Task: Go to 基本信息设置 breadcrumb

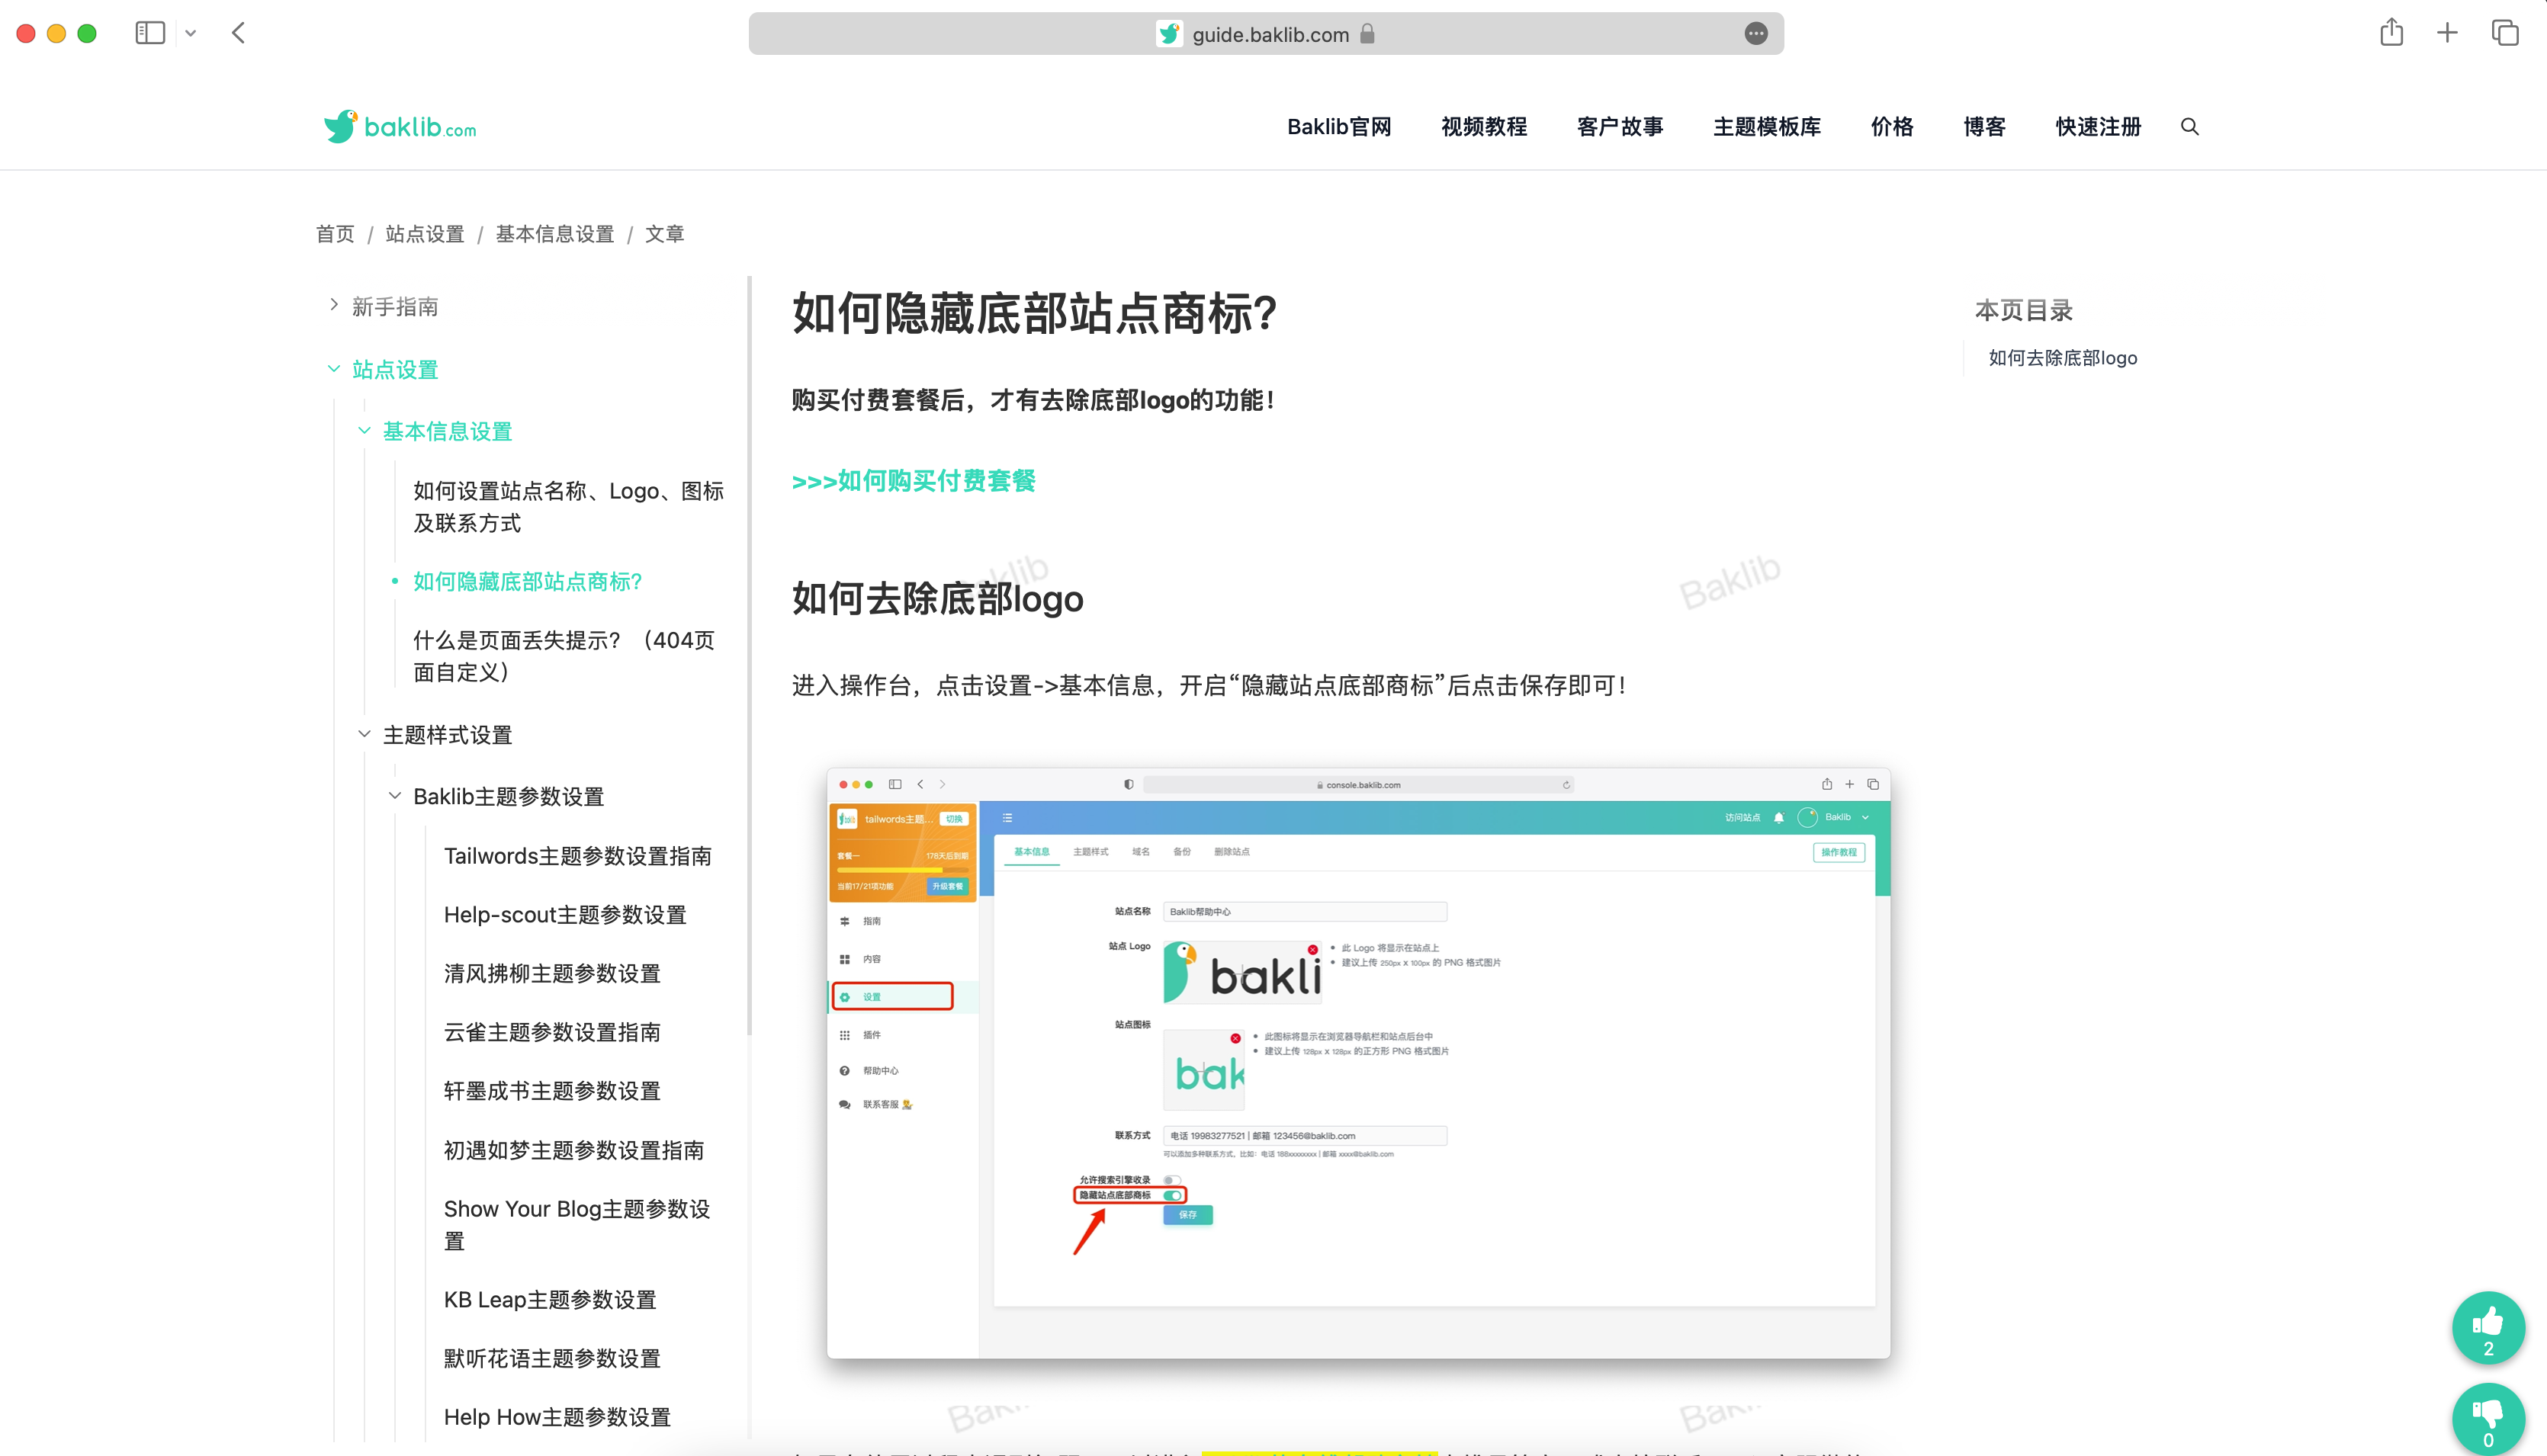Action: coord(555,234)
